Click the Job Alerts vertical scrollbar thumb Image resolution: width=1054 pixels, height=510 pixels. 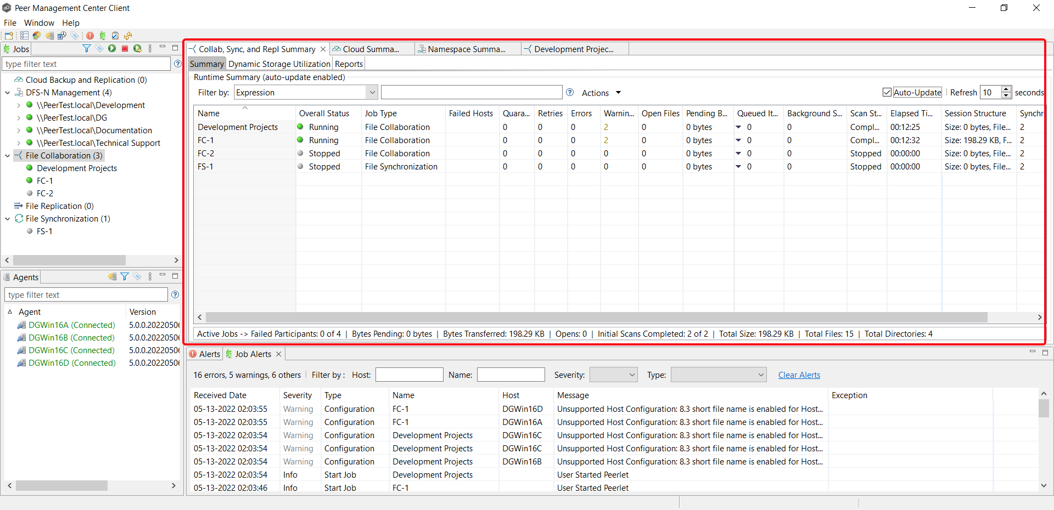[1044, 408]
